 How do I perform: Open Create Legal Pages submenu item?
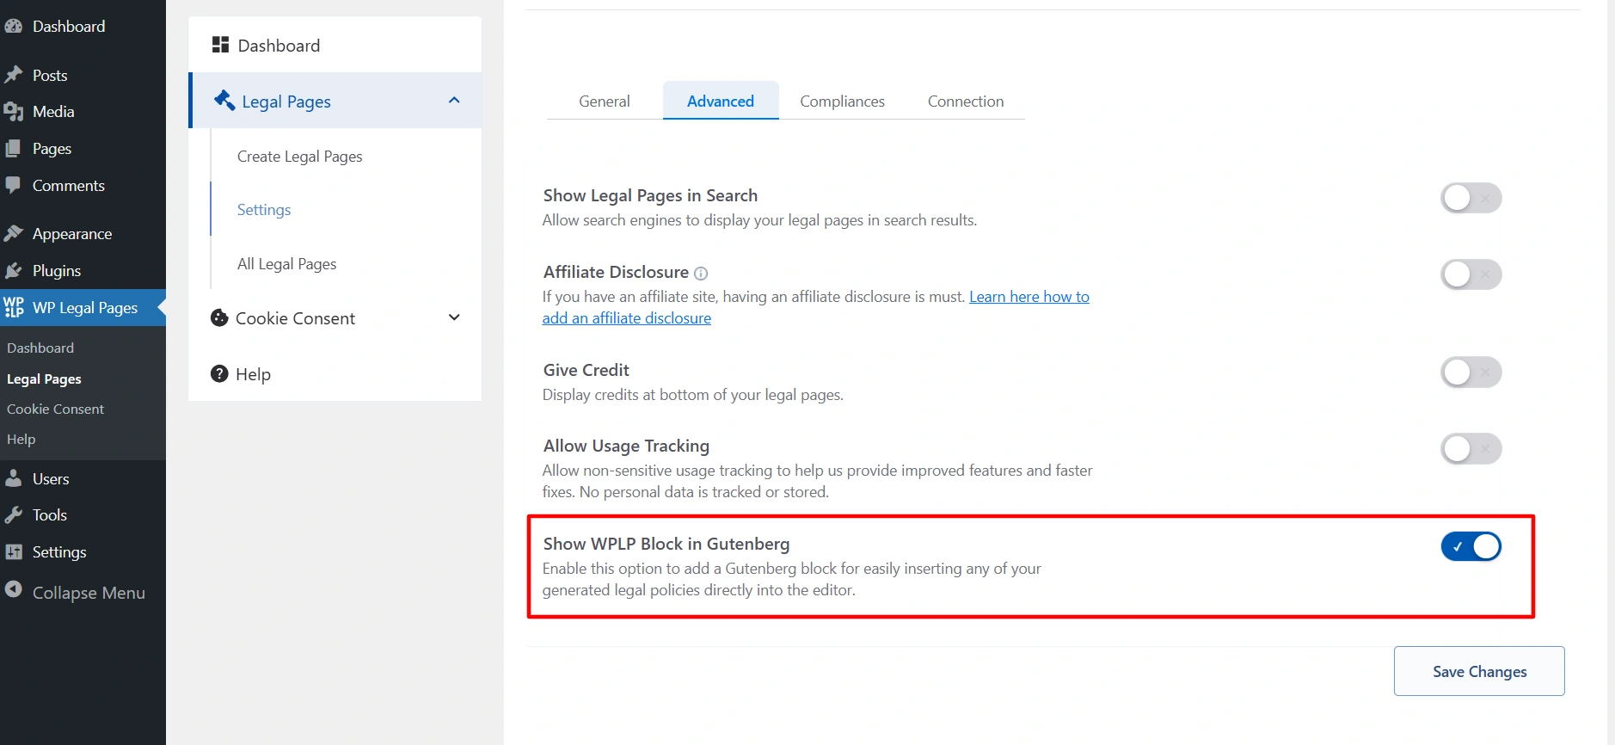click(x=300, y=157)
